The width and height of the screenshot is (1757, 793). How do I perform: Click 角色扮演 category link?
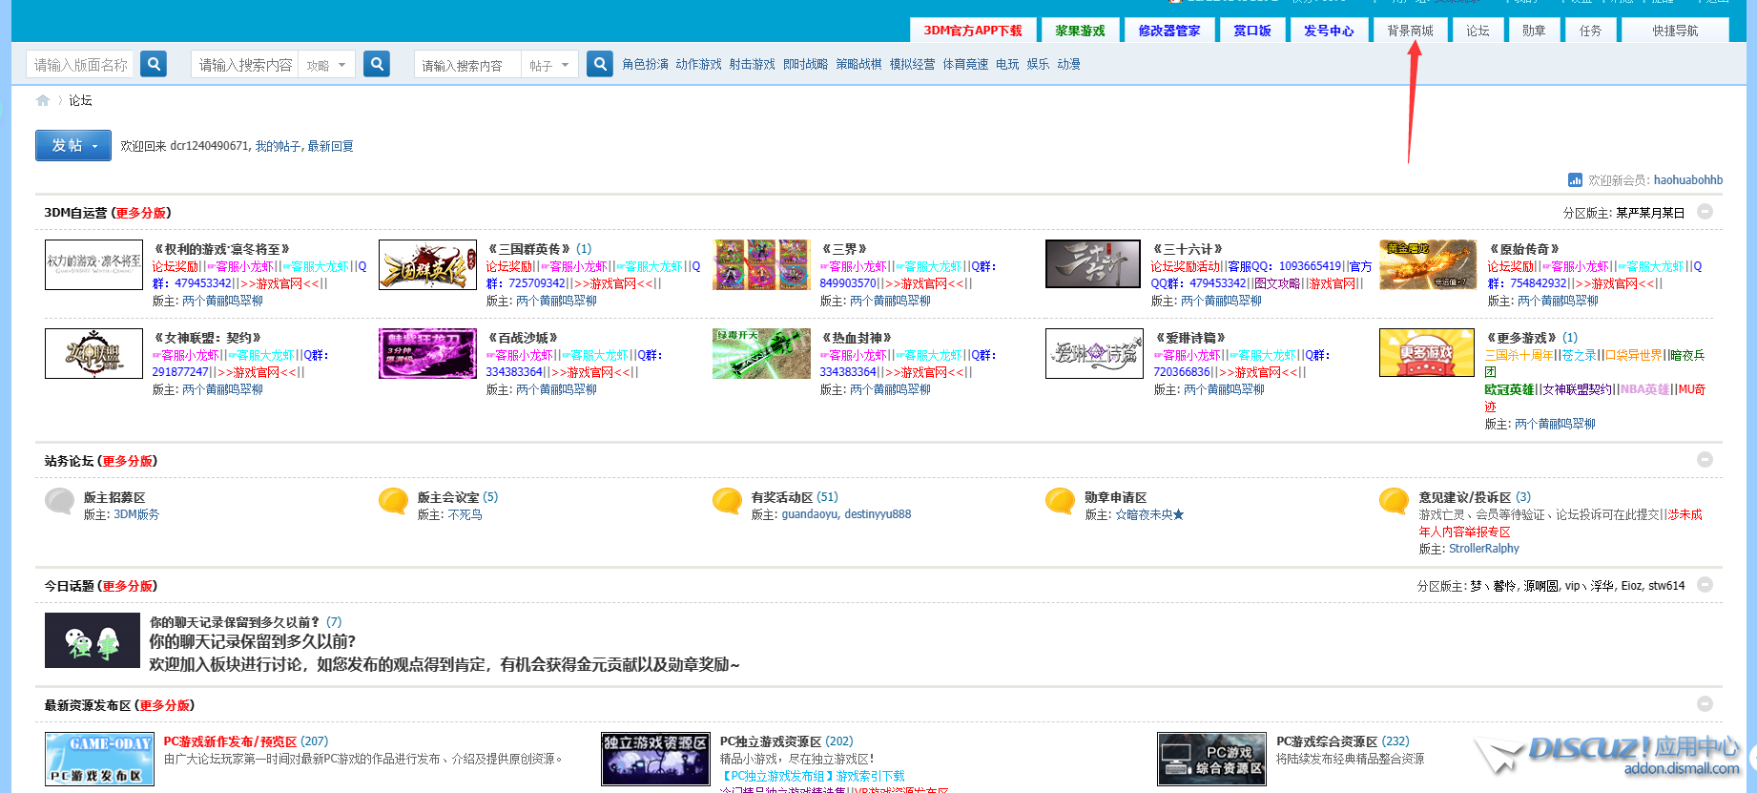tap(645, 64)
